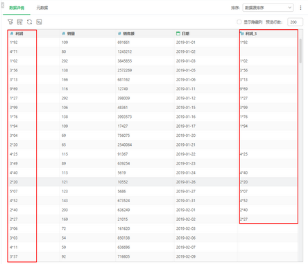Click the filter funnel icon in toolbar

10,22
